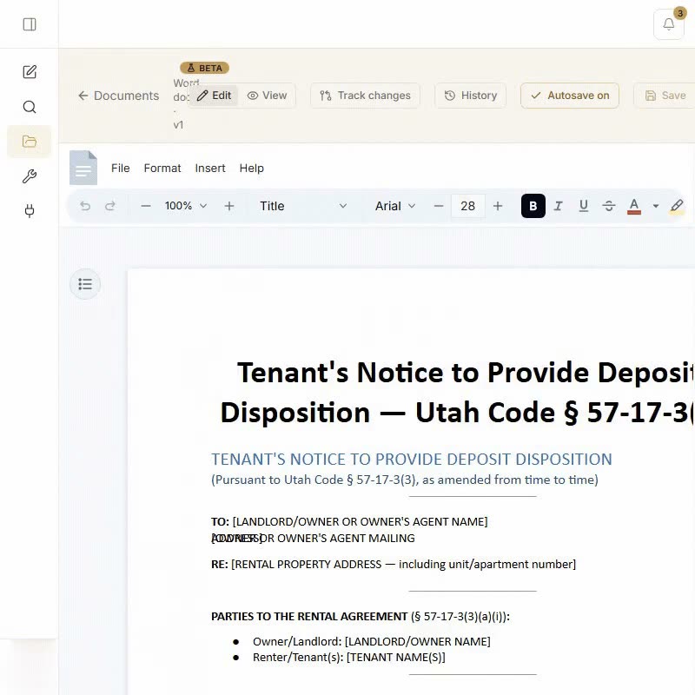Switch to View mode

[x=267, y=96]
